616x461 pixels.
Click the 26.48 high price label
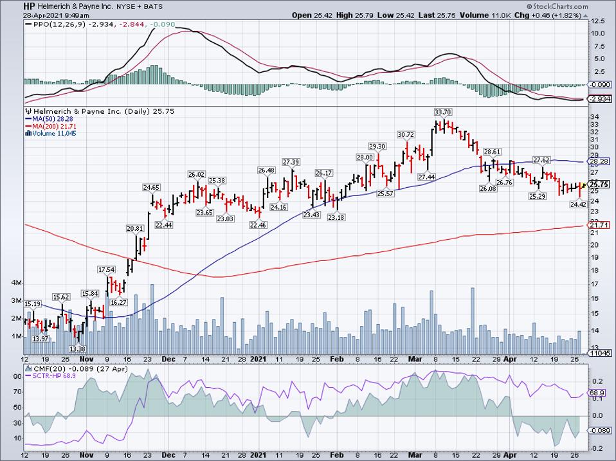(267, 170)
